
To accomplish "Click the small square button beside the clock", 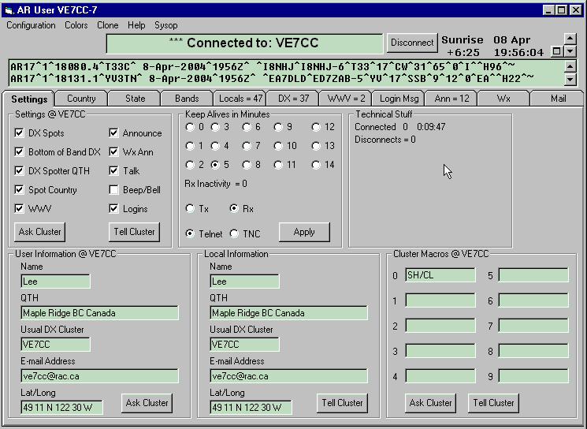I will point(557,51).
